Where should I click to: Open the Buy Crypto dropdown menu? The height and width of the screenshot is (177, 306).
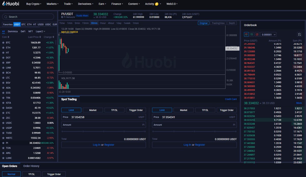[x=34, y=4]
